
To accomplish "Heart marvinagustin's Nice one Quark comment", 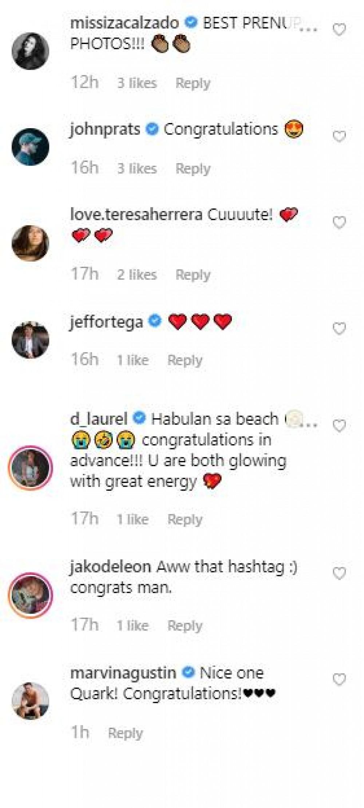I will click(x=339, y=680).
